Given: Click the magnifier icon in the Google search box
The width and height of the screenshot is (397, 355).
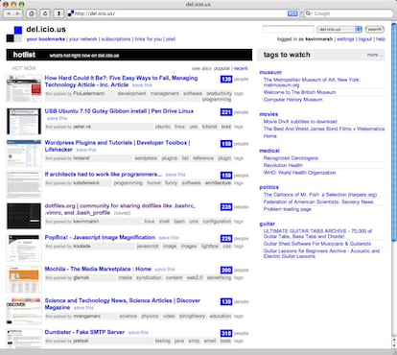Looking at the screenshot, I should (309, 13).
